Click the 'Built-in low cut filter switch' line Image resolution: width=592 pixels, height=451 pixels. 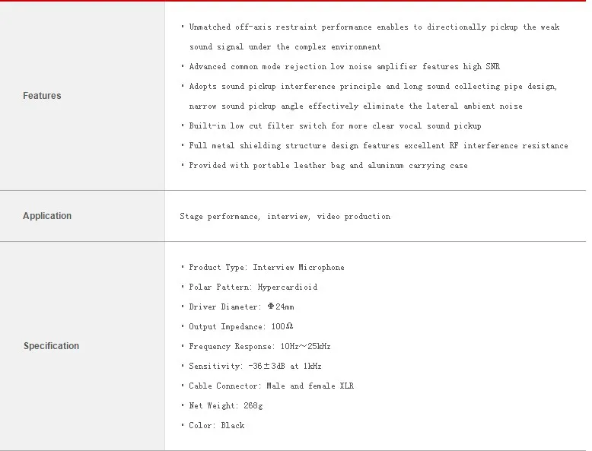click(x=336, y=126)
